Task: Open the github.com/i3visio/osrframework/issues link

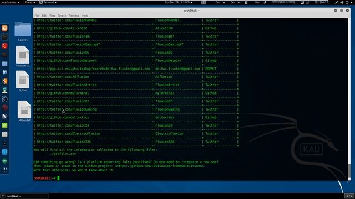Action: pyautogui.click(x=159, y=166)
